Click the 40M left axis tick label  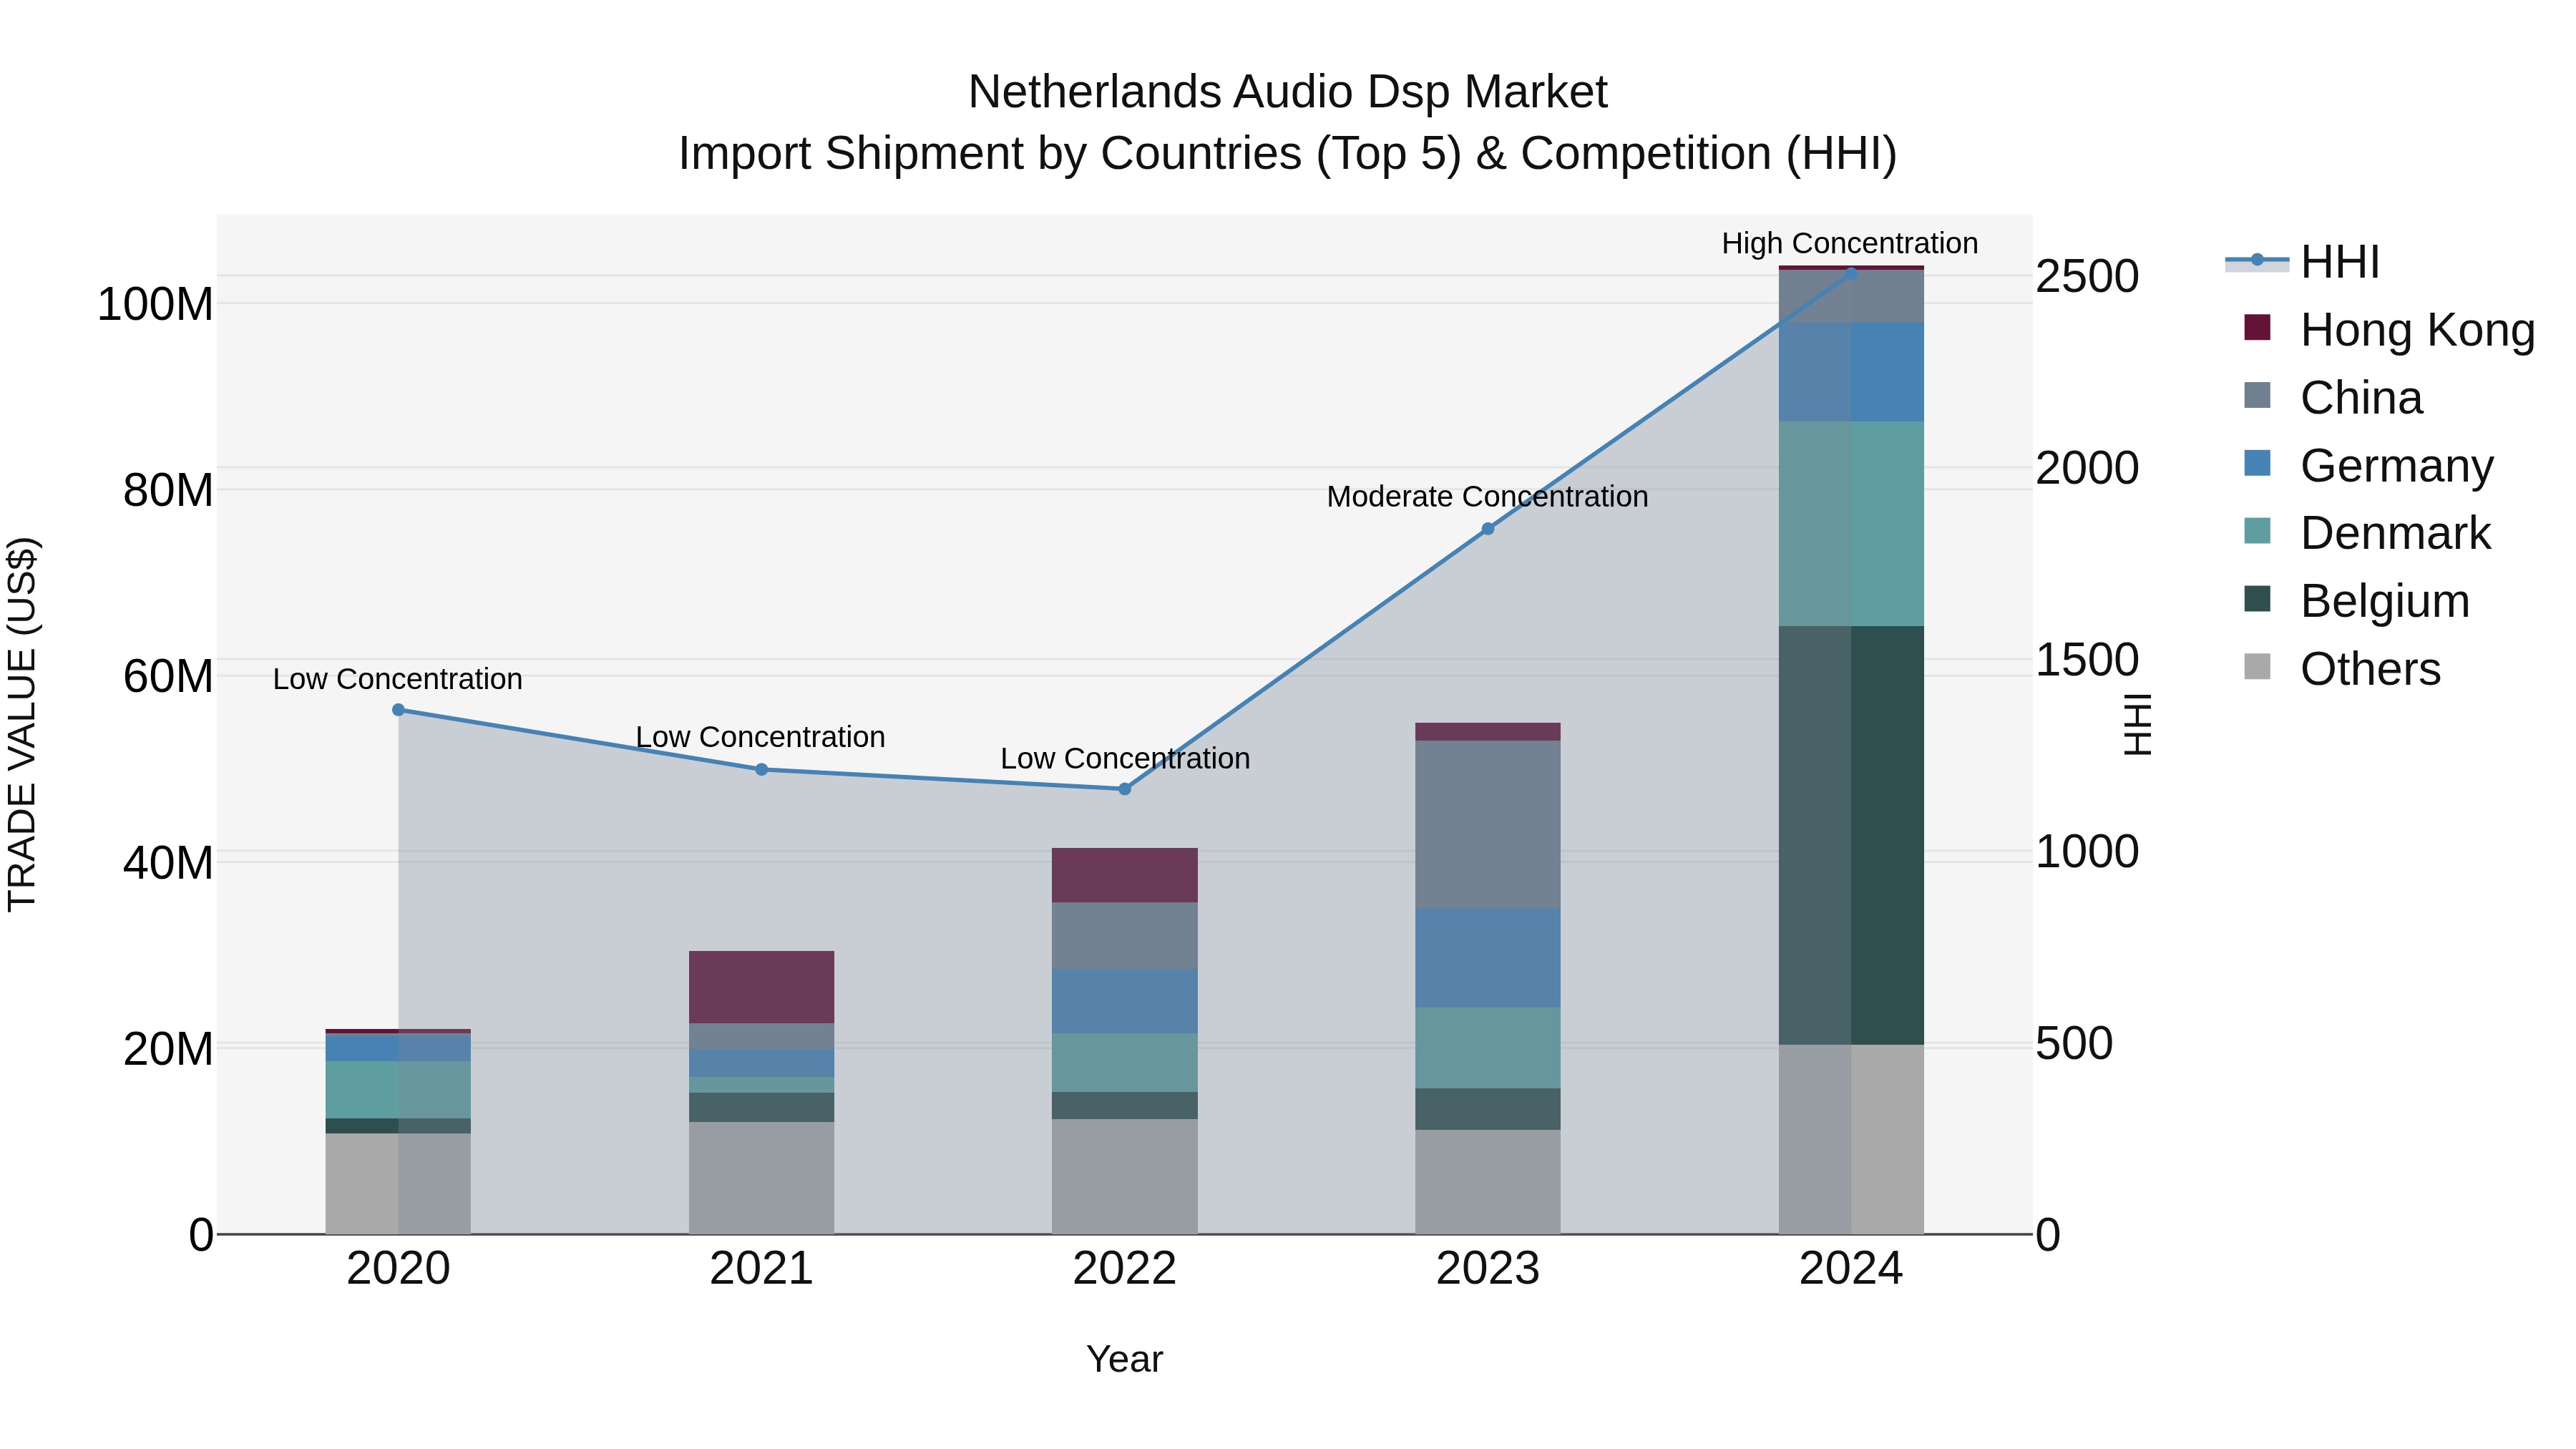168,863
